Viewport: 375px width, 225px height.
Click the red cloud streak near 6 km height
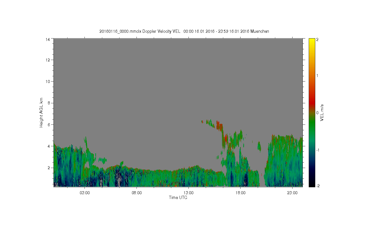pyautogui.click(x=219, y=126)
